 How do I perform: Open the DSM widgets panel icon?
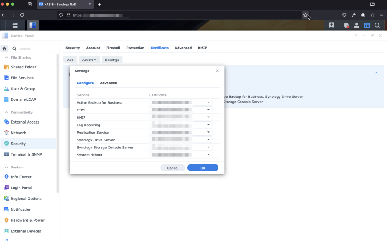(367, 25)
